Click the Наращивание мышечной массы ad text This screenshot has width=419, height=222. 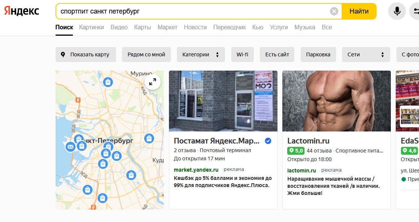pos(333,186)
